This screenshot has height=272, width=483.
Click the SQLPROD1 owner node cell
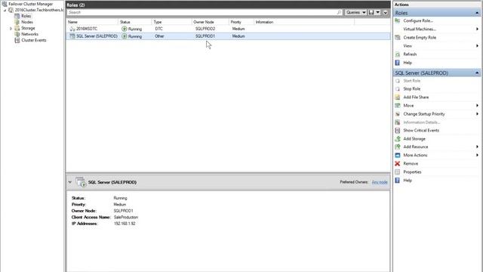tap(205, 36)
